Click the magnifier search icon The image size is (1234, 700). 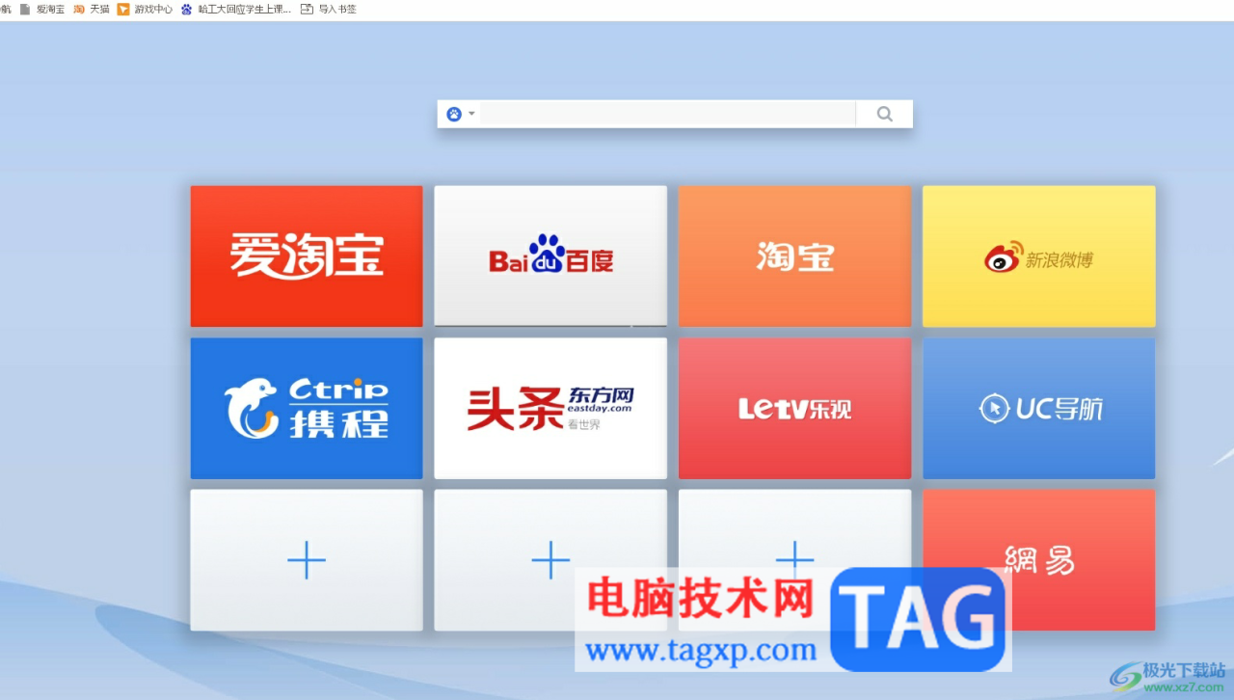[884, 114]
